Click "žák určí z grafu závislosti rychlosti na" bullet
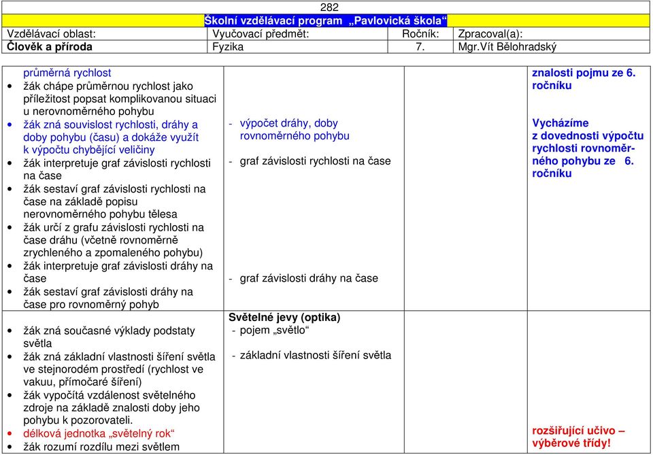Viewport: 653px width, 455px height. [114, 227]
